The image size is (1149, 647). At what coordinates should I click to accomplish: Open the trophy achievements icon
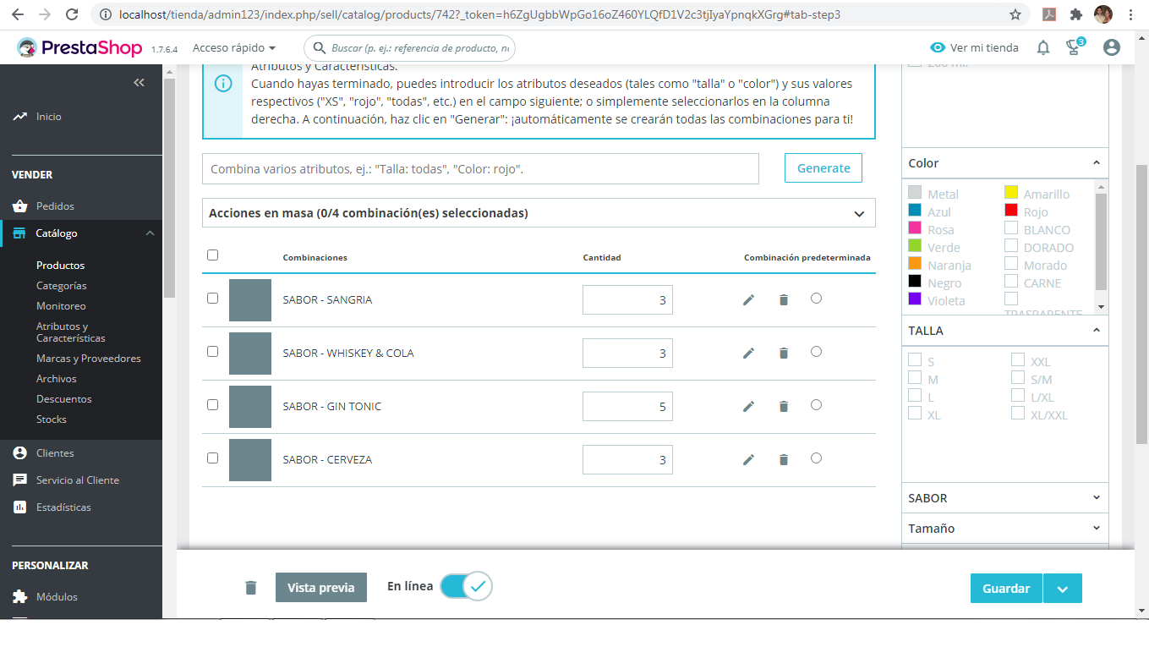pyautogui.click(x=1075, y=47)
